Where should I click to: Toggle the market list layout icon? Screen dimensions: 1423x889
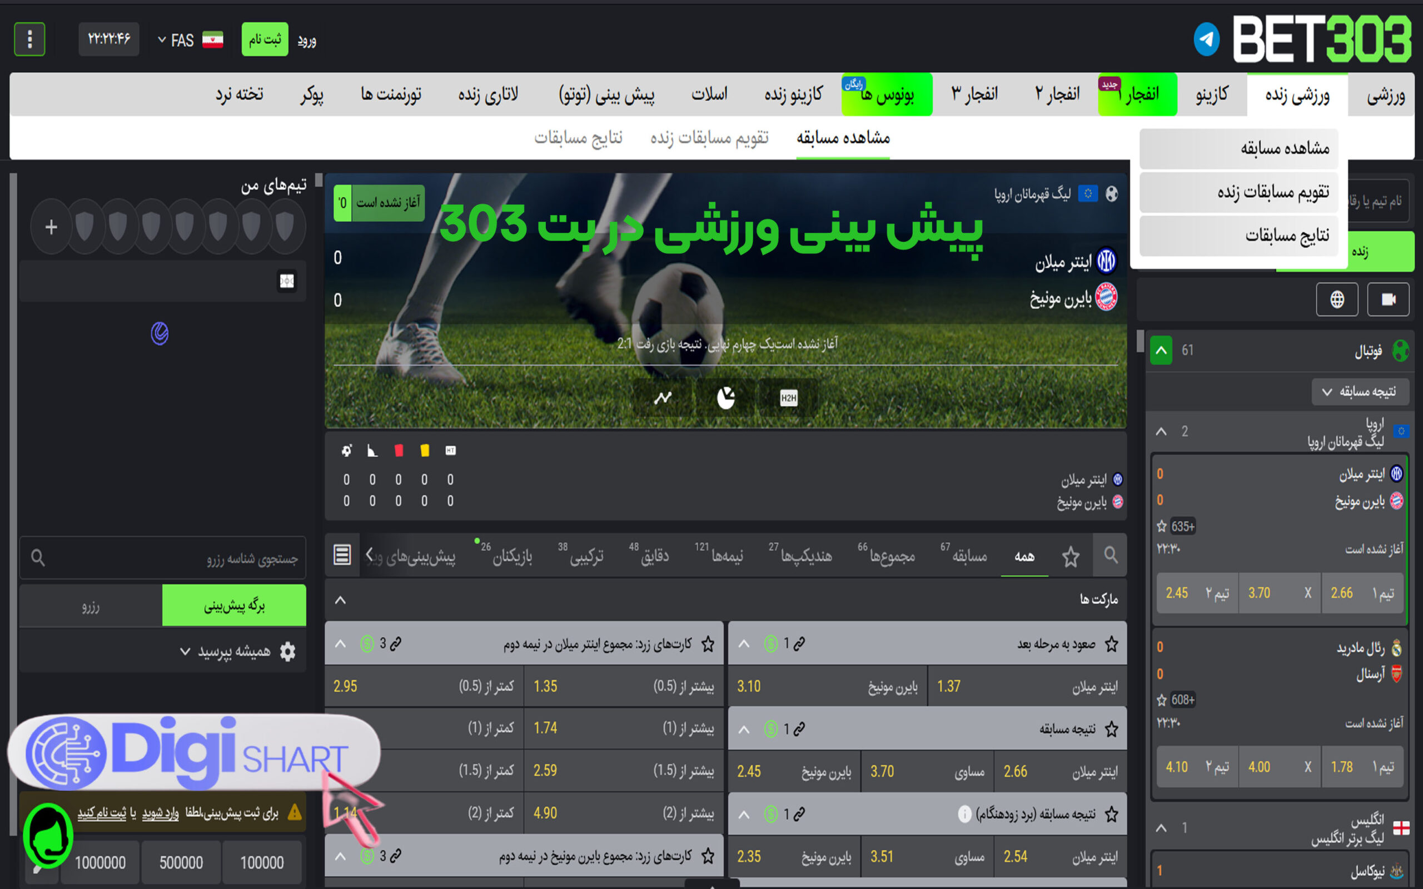pos(342,555)
